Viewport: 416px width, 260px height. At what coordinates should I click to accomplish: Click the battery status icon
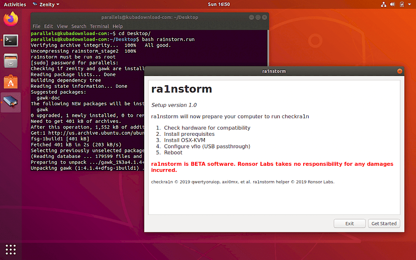[402, 4]
